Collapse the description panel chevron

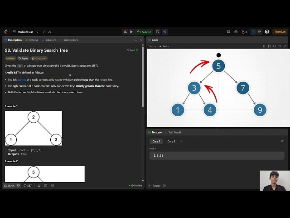(141, 40)
